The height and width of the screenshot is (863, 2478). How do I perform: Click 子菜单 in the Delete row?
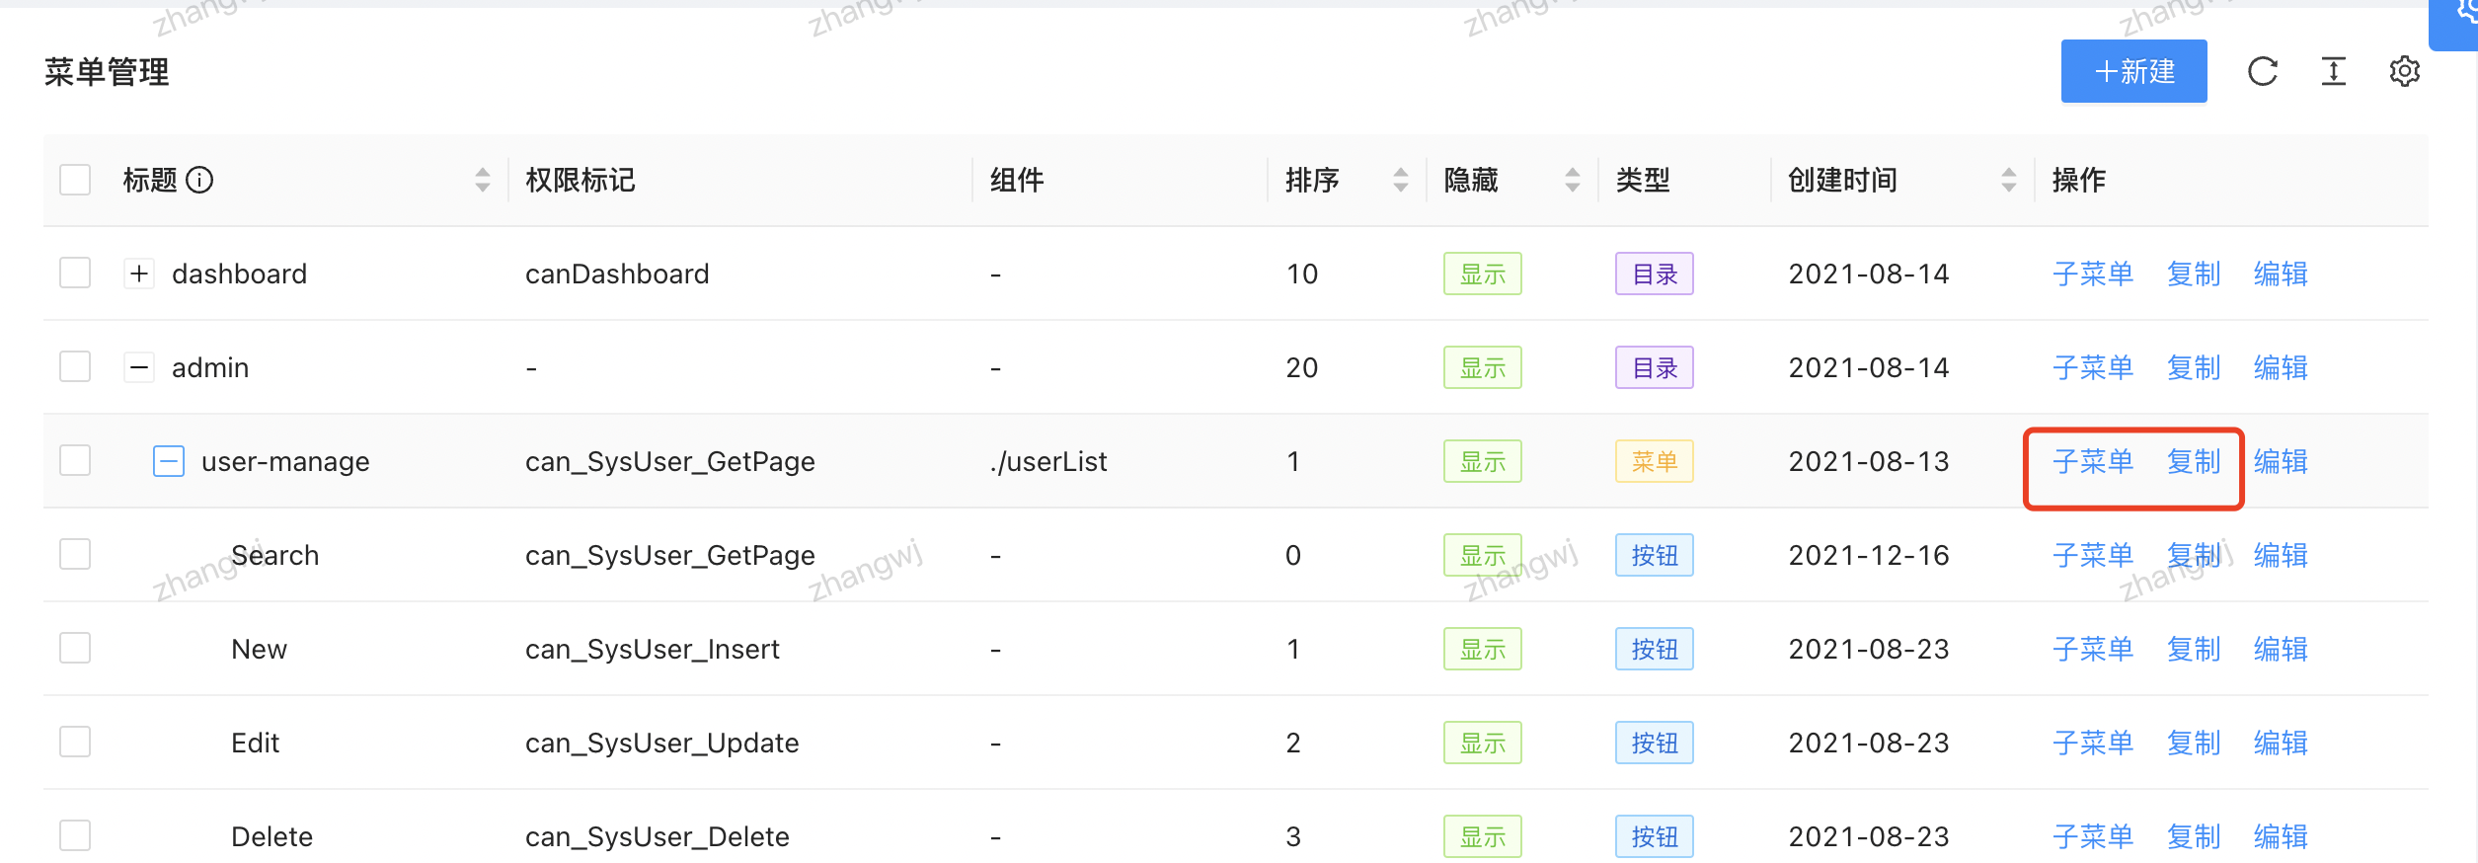[x=2093, y=836]
